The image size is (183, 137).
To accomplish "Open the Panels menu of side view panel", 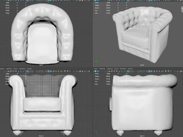I will (130, 68).
